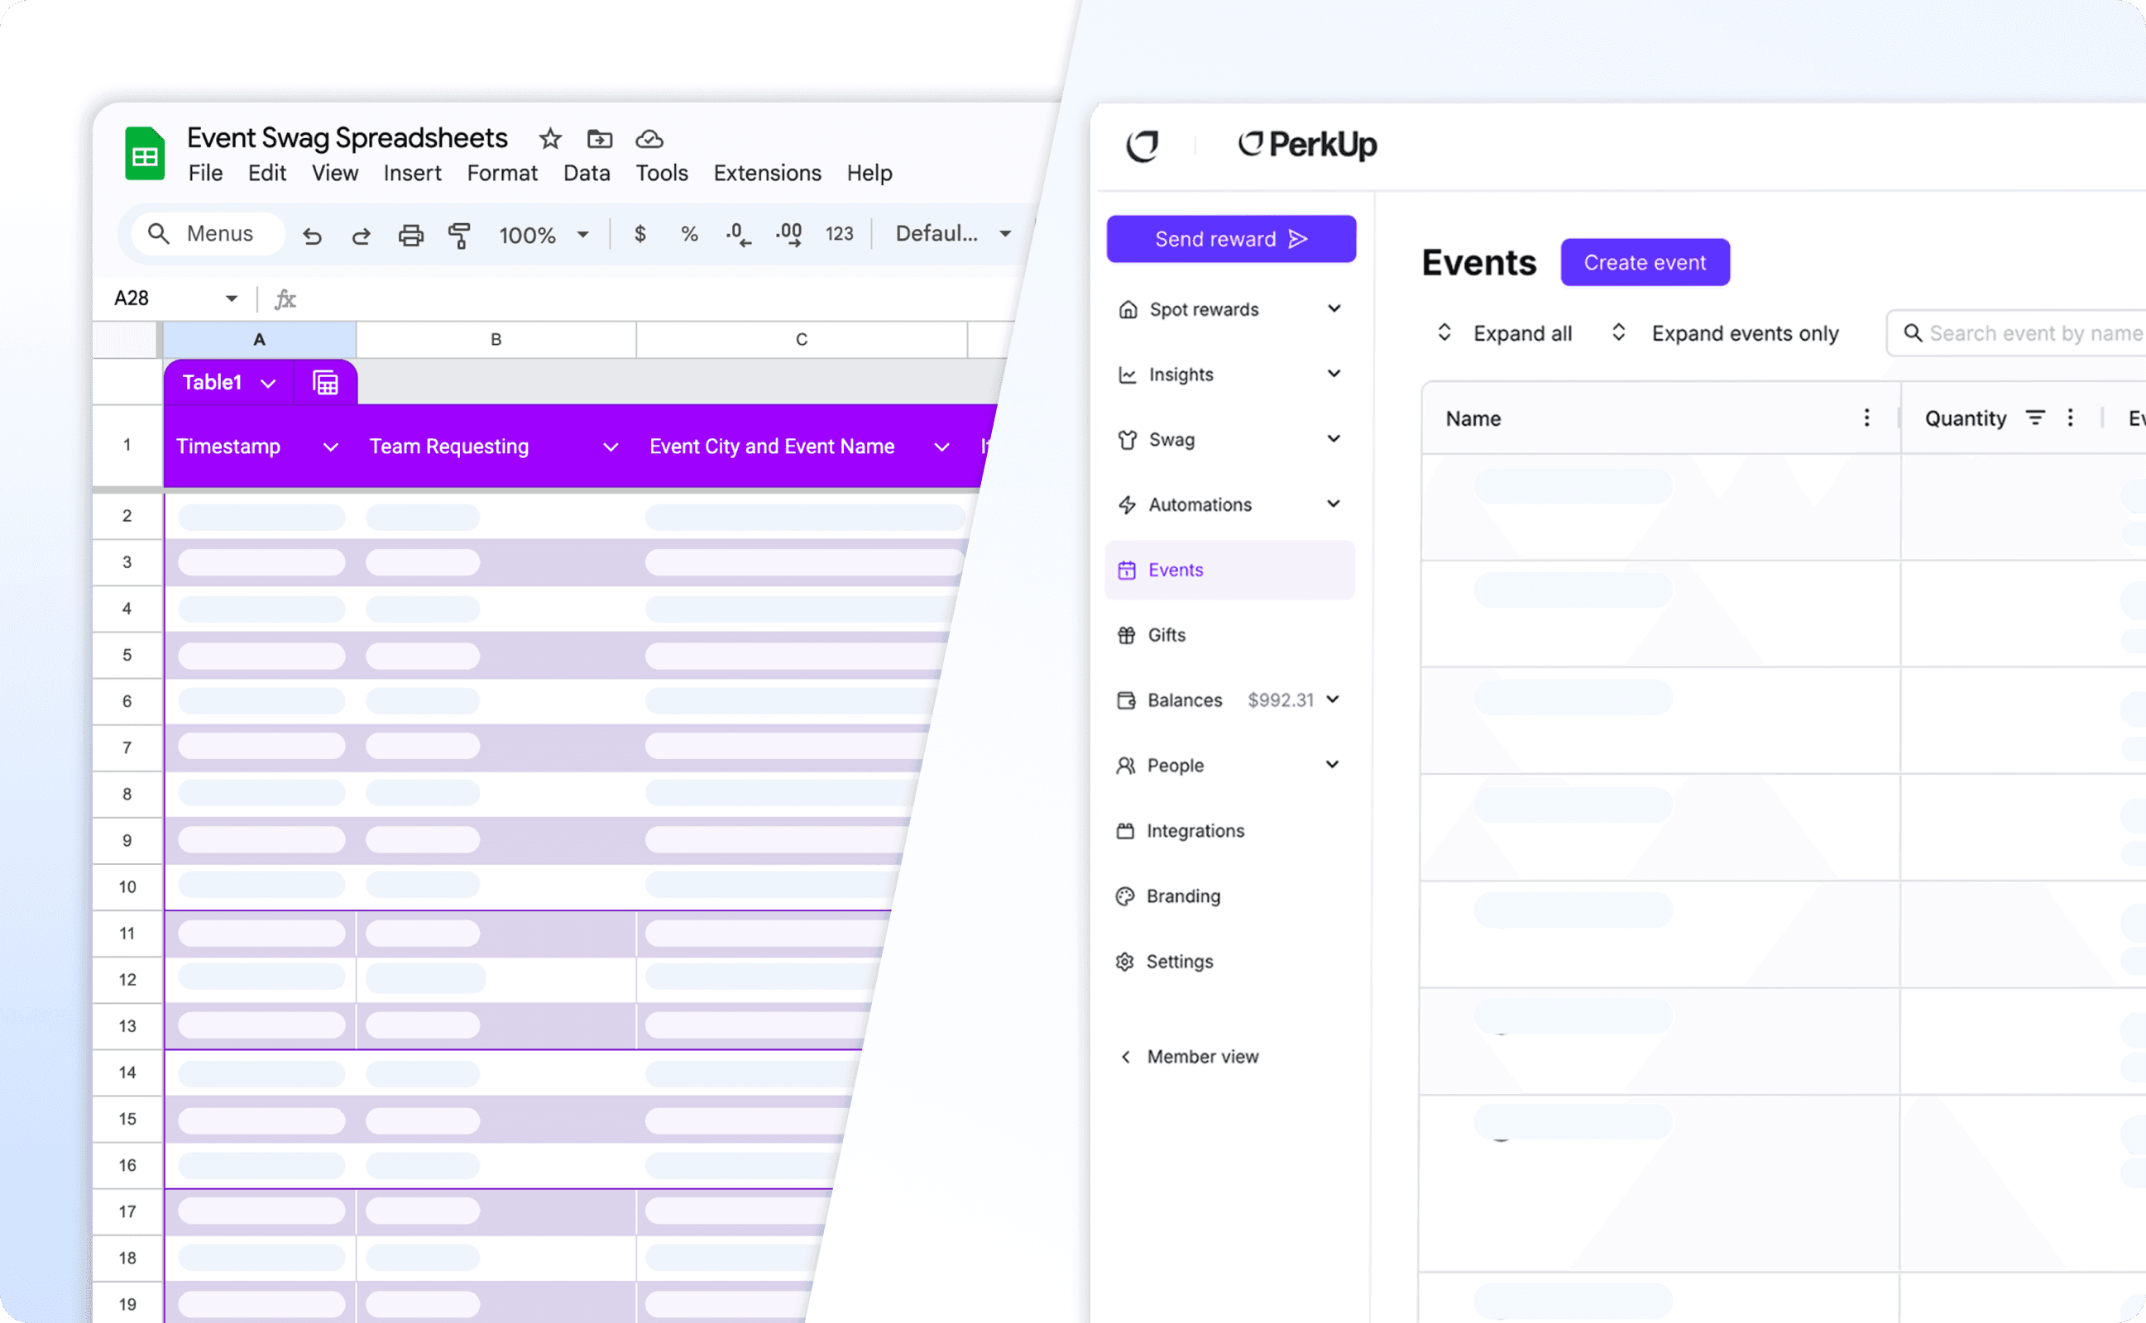The height and width of the screenshot is (1323, 2146).
Task: Open the Extensions menu
Action: point(767,174)
